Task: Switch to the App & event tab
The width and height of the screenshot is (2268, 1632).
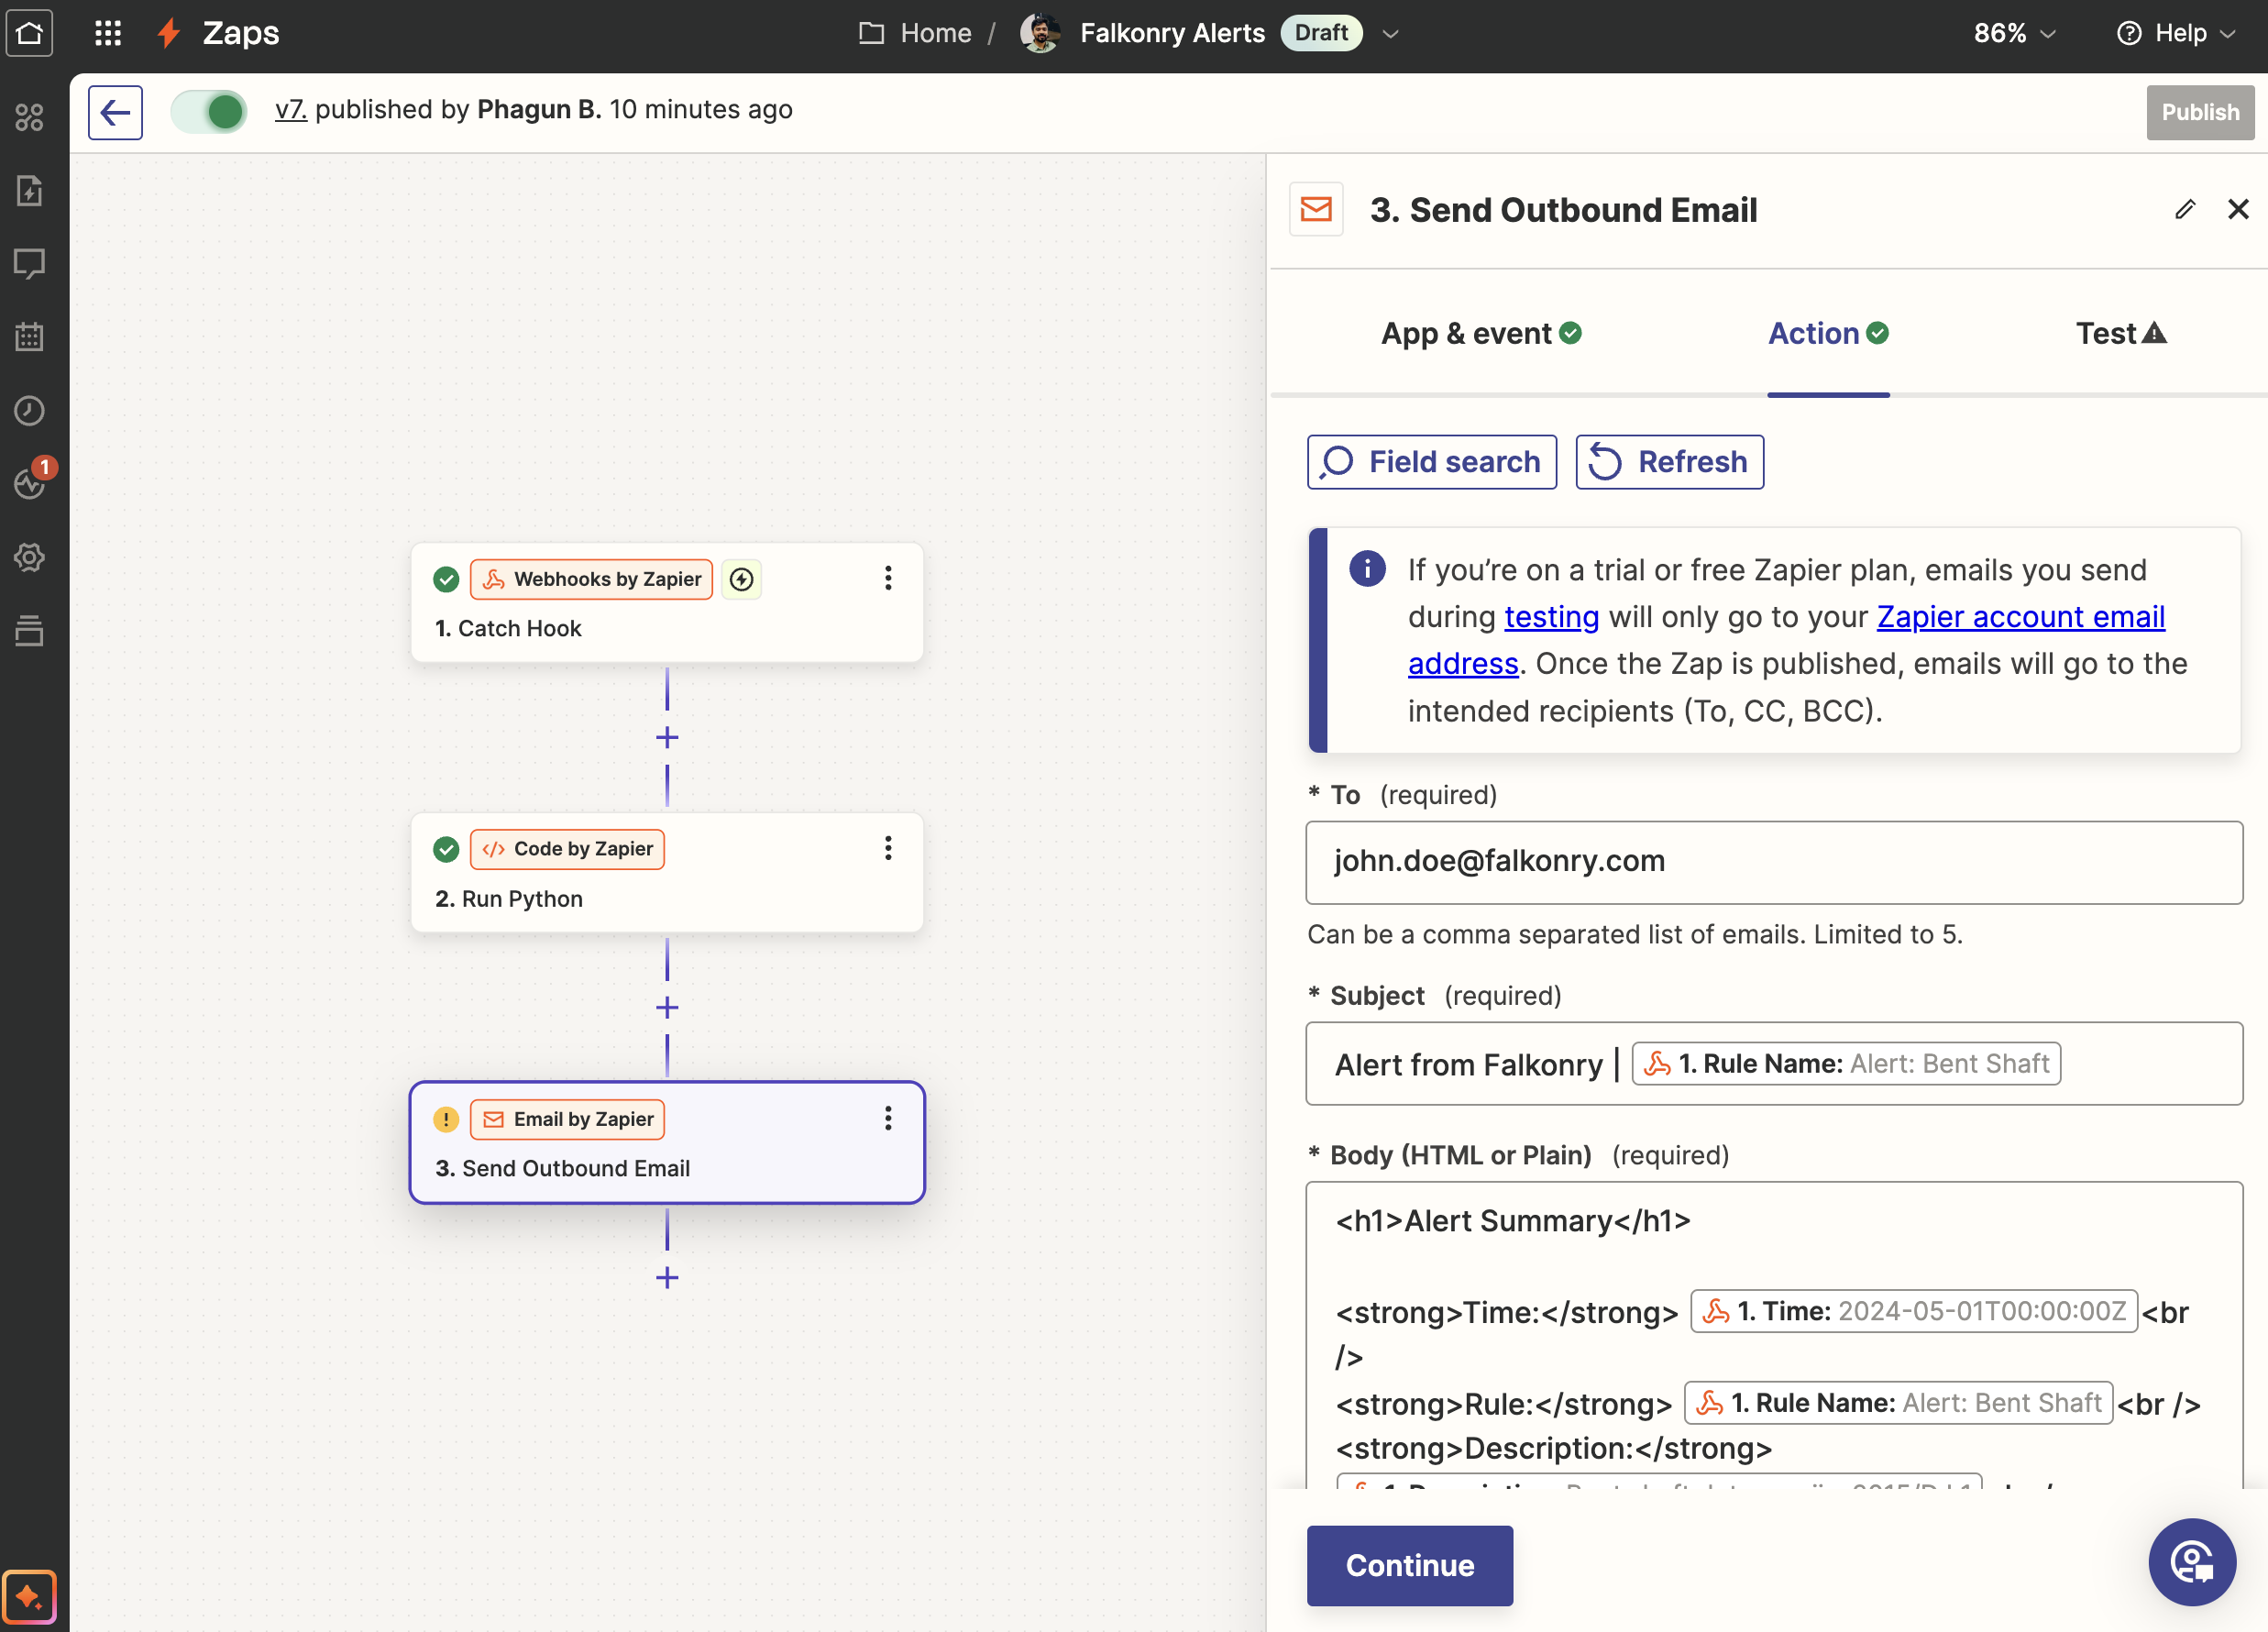Action: (1481, 333)
